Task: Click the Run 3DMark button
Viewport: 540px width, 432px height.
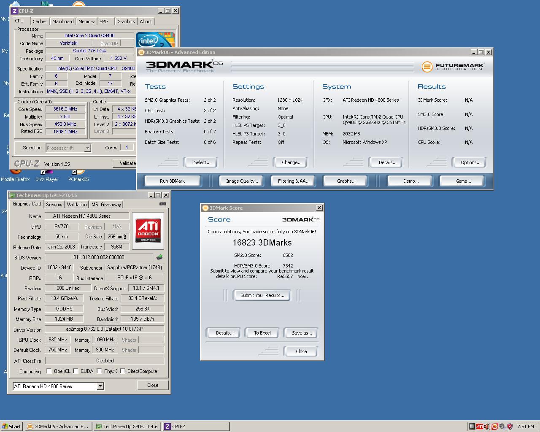Action: point(172,181)
